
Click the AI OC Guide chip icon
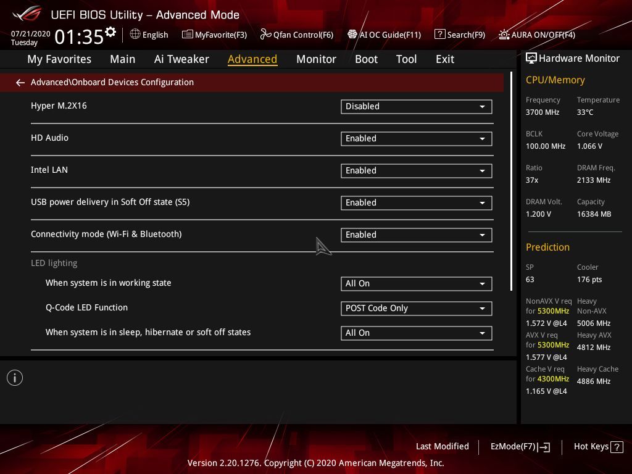(352, 35)
